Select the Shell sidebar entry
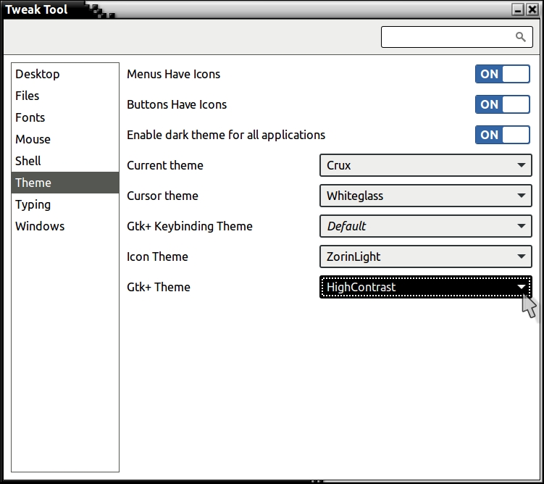Screen dimensions: 544x484 coord(28,161)
